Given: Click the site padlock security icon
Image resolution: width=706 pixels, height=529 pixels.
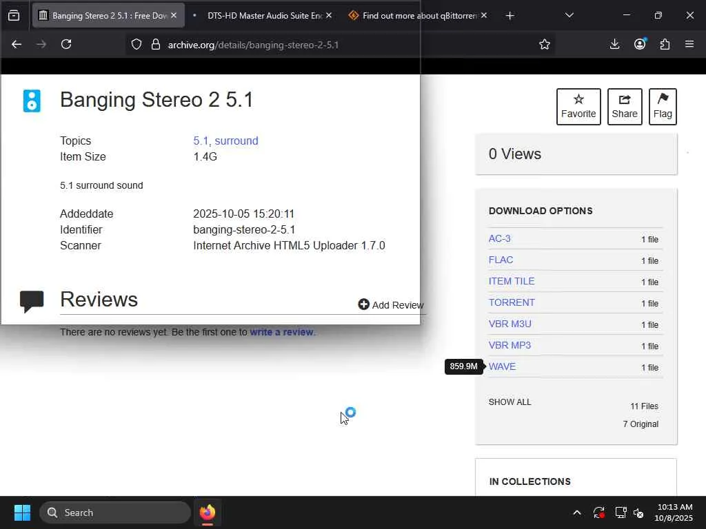Looking at the screenshot, I should tap(156, 44).
